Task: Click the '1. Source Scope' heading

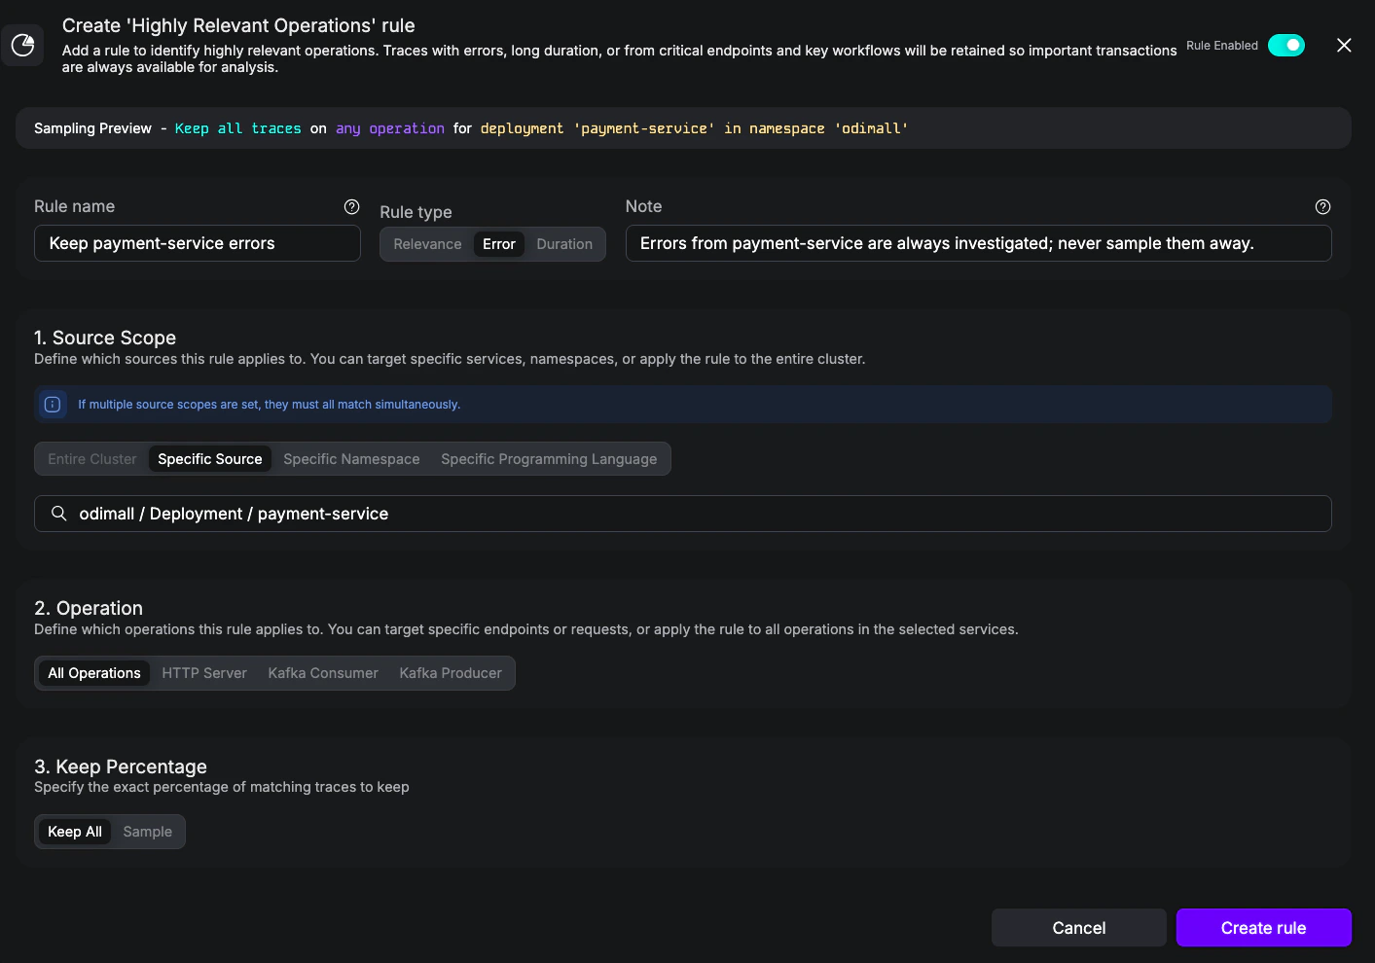Action: pos(105,338)
